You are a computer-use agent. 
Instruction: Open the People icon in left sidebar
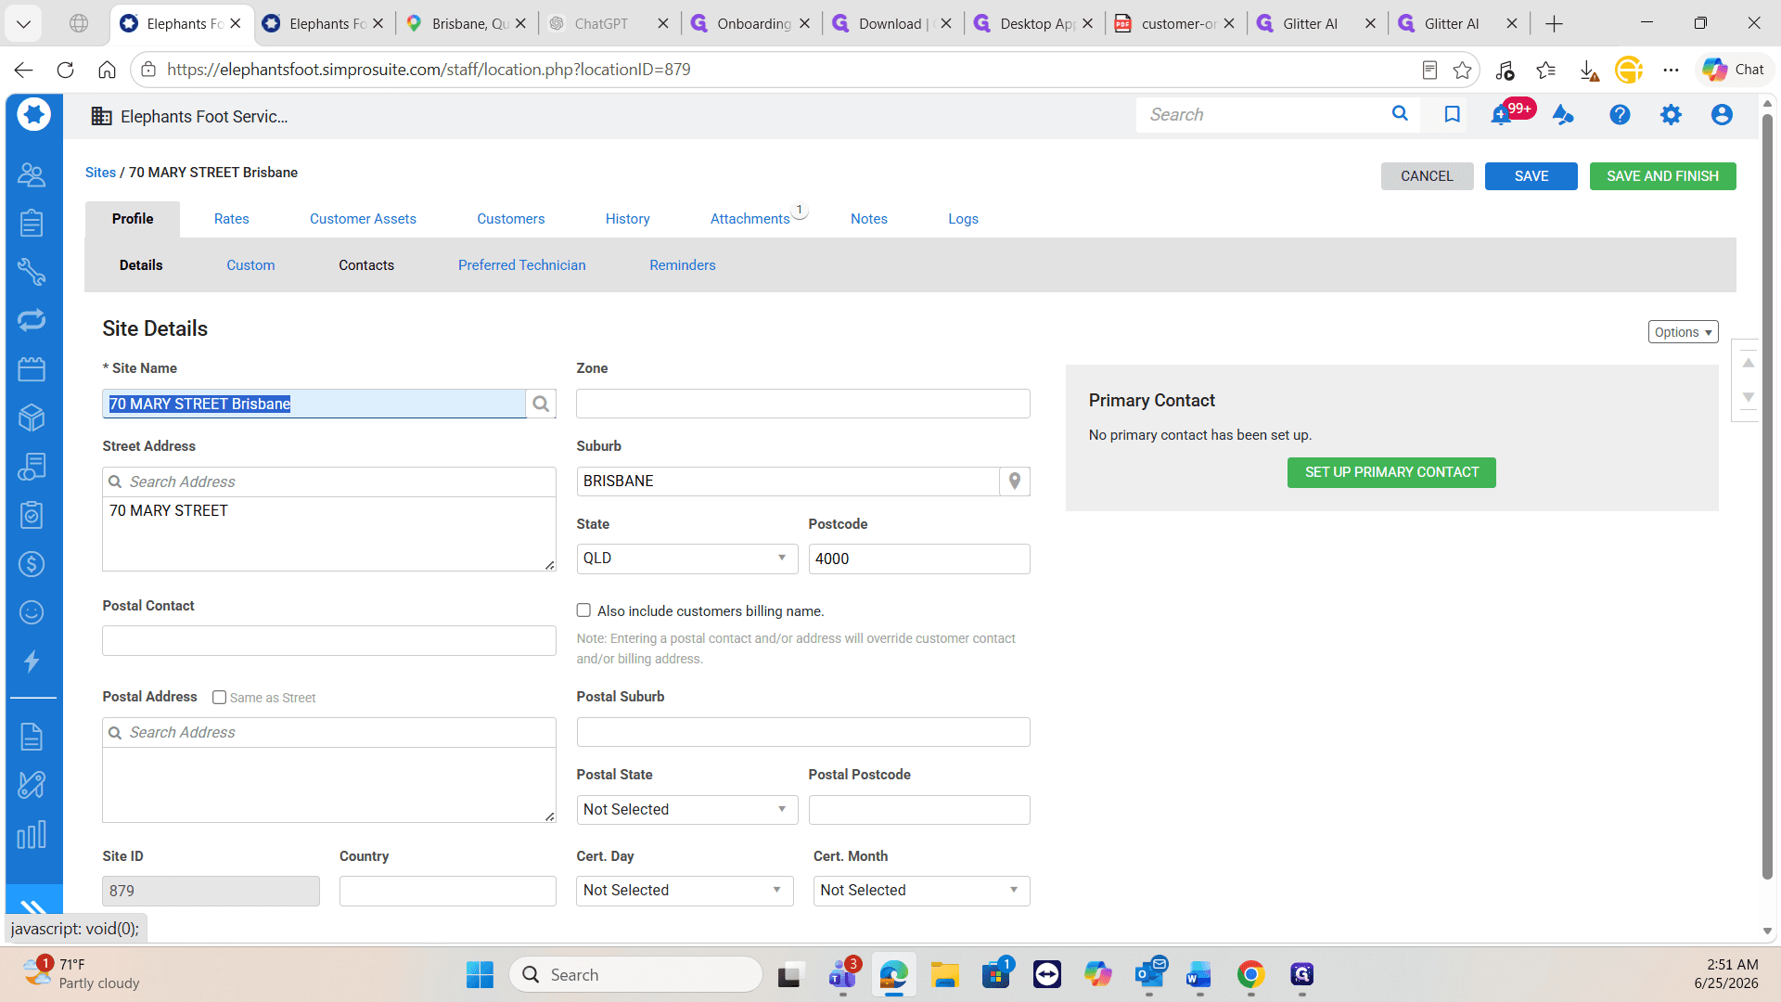point(32,174)
